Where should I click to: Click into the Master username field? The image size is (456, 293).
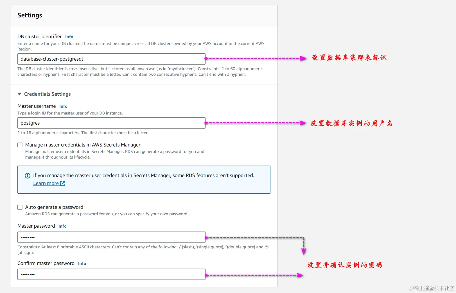(111, 123)
